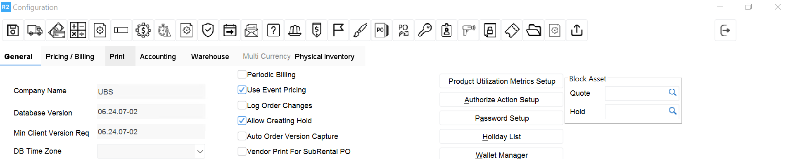
Task: Click the flag toolbar icon
Action: 338,30
